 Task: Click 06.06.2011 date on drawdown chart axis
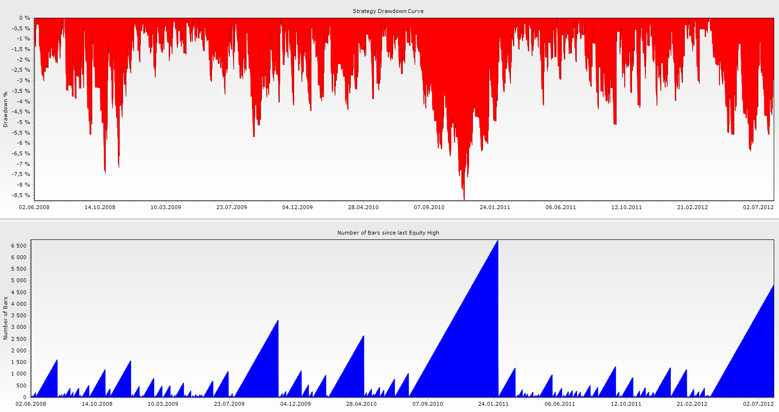561,207
